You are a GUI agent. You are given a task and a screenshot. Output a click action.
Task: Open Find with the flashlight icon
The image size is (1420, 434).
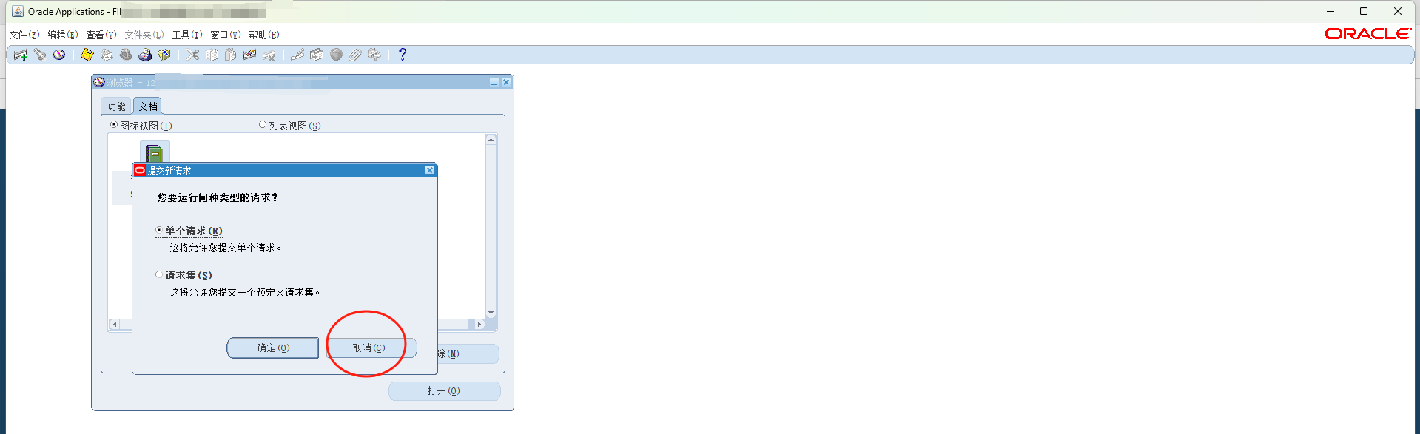click(40, 55)
